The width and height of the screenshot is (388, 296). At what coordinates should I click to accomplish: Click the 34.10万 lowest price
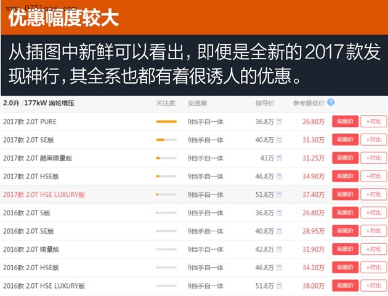pyautogui.click(x=313, y=268)
